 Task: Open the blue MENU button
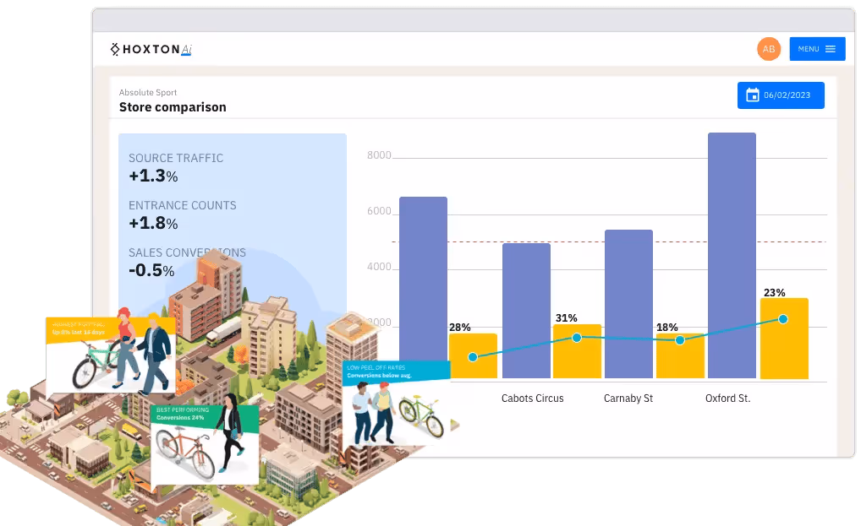tap(817, 49)
